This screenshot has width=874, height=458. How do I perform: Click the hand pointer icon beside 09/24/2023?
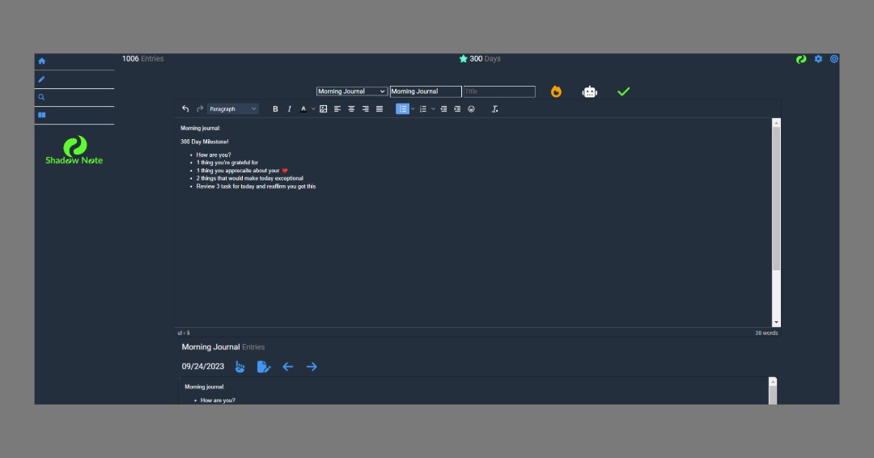(240, 367)
